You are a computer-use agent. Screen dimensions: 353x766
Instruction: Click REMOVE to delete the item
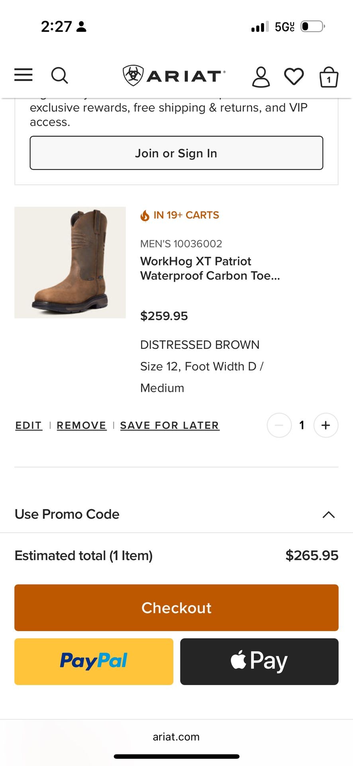click(x=81, y=425)
